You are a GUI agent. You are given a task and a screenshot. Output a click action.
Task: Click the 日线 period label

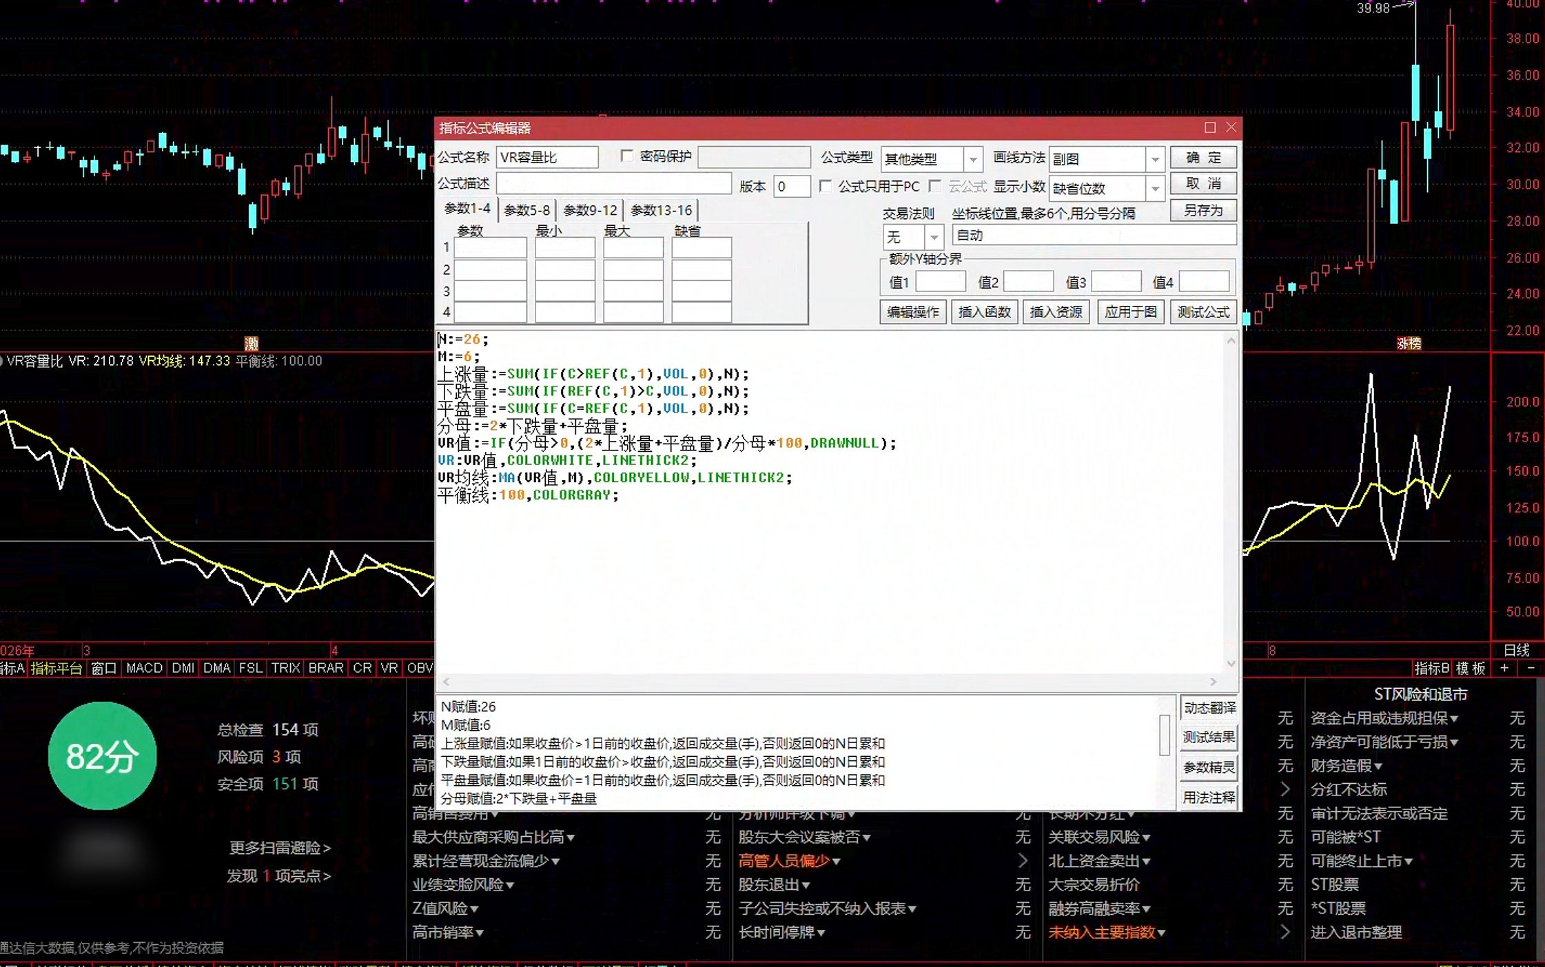click(1516, 650)
